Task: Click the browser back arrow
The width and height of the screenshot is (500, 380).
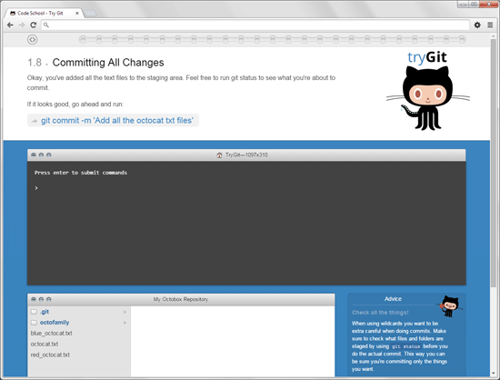Action: pyautogui.click(x=10, y=25)
